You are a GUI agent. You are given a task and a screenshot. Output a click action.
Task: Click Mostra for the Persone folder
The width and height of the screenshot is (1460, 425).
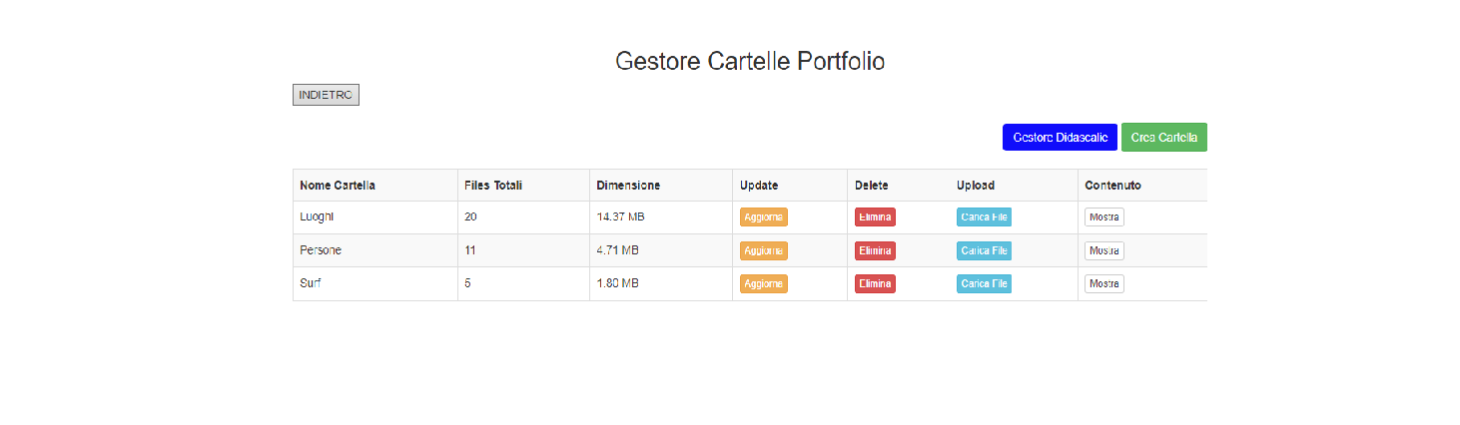point(1104,250)
